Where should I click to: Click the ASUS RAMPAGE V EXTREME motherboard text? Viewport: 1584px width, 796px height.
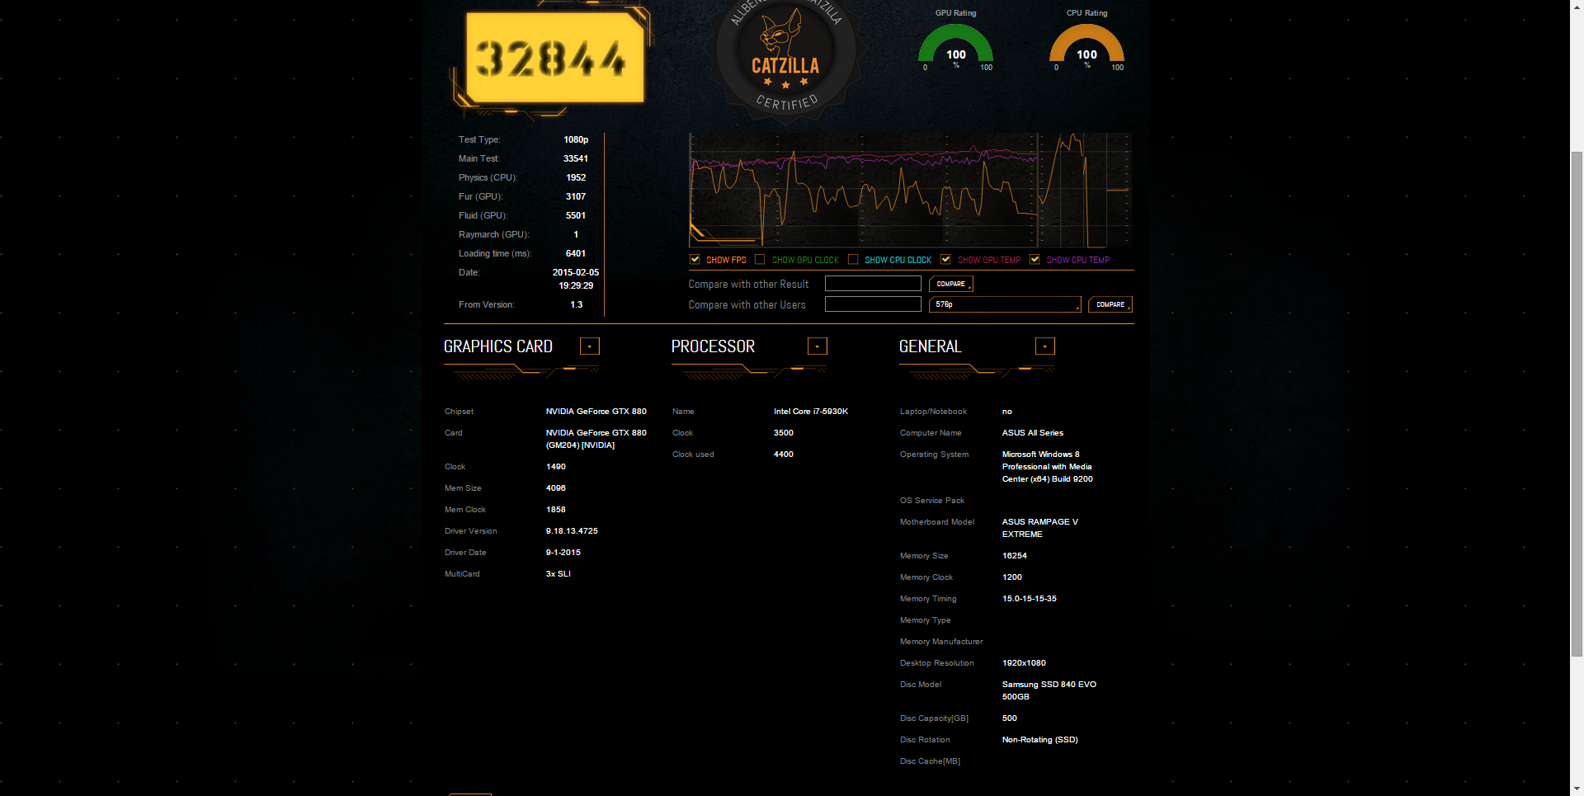[1040, 528]
